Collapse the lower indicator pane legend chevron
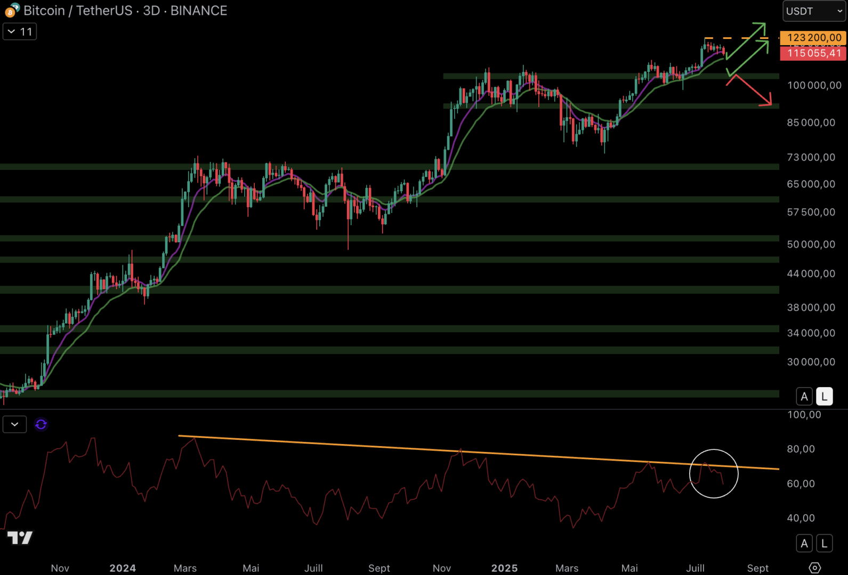The width and height of the screenshot is (848, 575). click(x=14, y=424)
